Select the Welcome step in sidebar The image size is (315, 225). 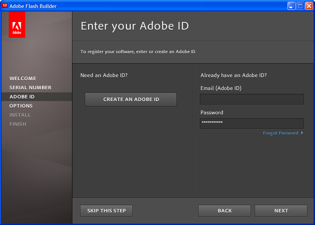[23, 78]
